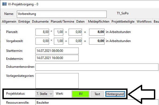The width and height of the screenshot is (159, 105).
Task: Click the Vorgabezeit addition 0,00 field
Action: point(75,41)
